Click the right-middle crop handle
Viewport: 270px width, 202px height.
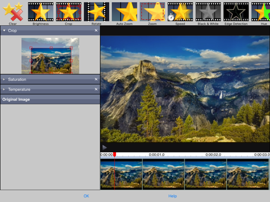[71, 61]
